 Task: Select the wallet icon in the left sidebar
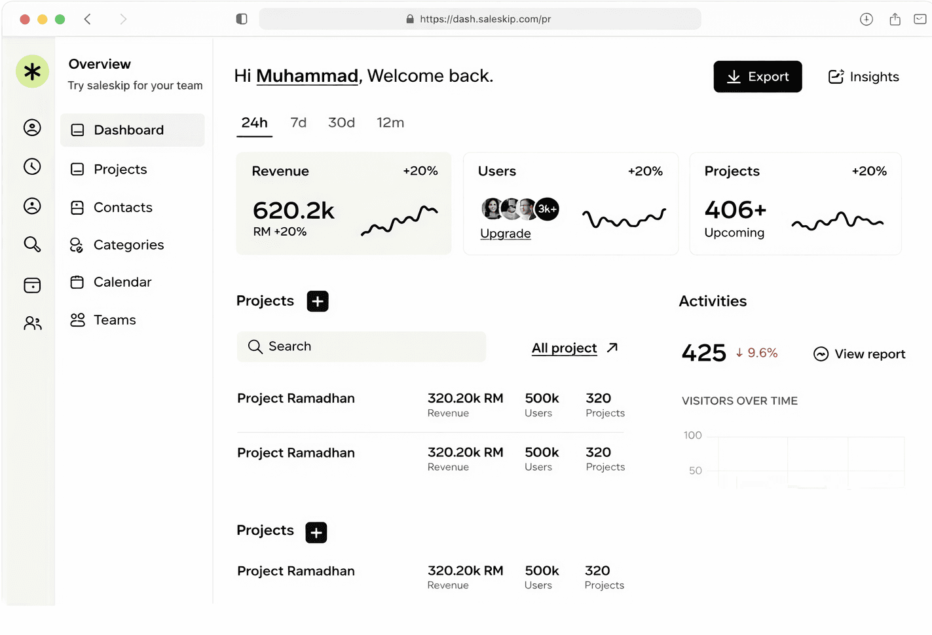(32, 285)
